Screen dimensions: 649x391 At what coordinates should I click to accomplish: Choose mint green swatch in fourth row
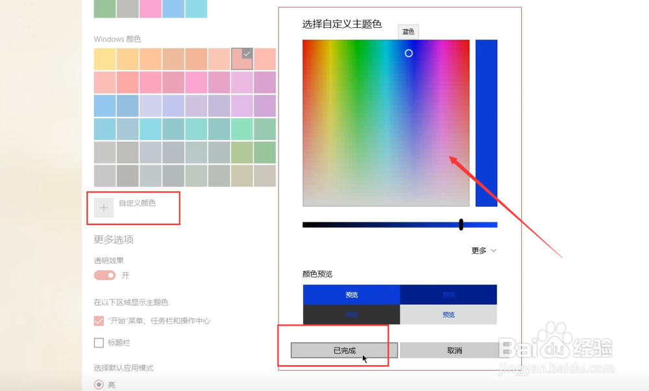tap(241, 129)
